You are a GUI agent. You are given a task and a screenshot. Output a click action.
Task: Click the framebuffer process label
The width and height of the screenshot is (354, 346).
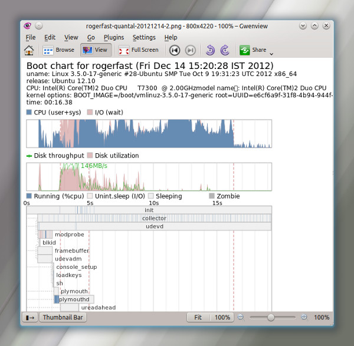(72, 251)
